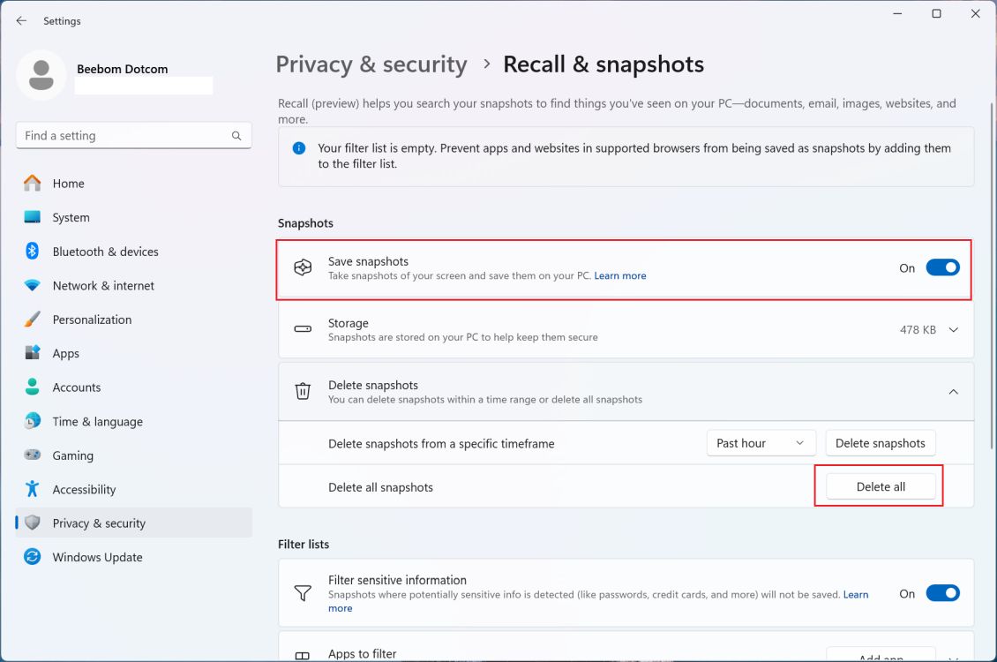The height and width of the screenshot is (662, 997).
Task: Open the Past hour timeframe dropdown
Action: pos(761,442)
